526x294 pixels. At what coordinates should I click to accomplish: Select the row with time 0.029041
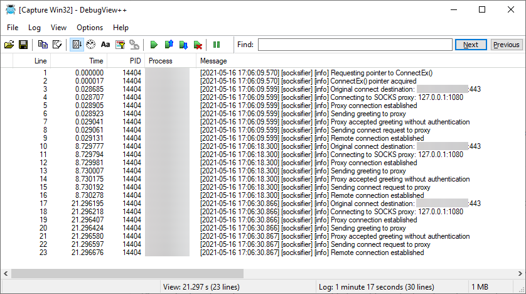click(262, 122)
